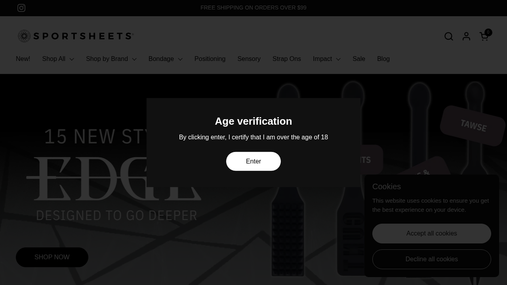The width and height of the screenshot is (507, 285).
Task: Open the Blog link
Action: click(383, 59)
